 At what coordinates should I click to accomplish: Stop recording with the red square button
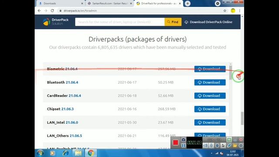tap(175, 143)
